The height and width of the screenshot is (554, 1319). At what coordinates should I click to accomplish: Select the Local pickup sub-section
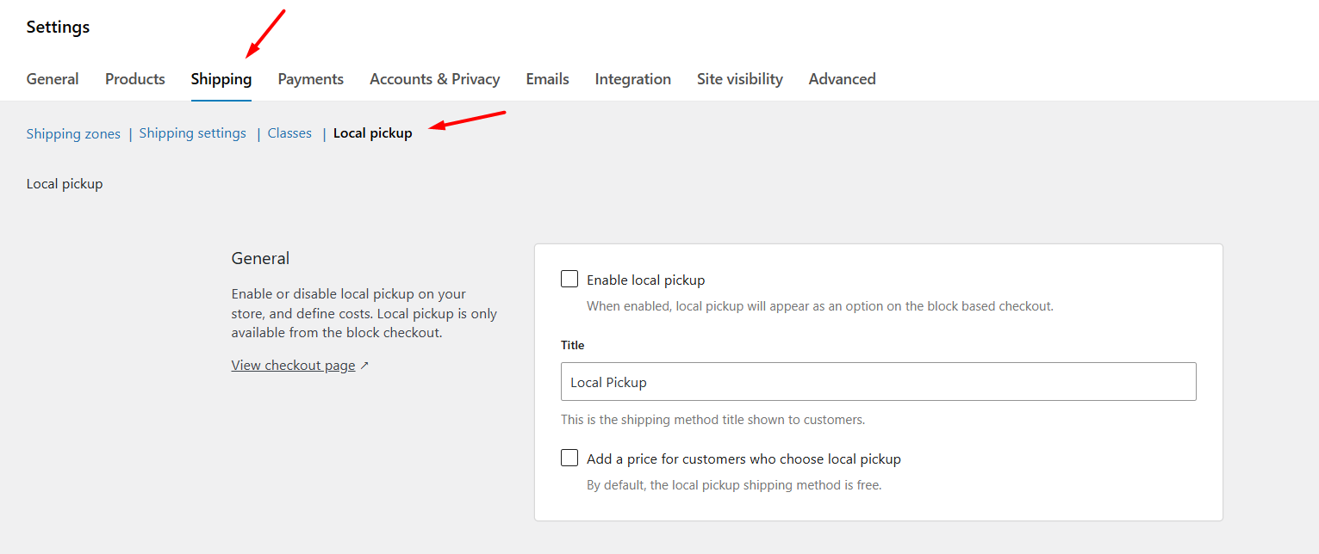tap(373, 133)
